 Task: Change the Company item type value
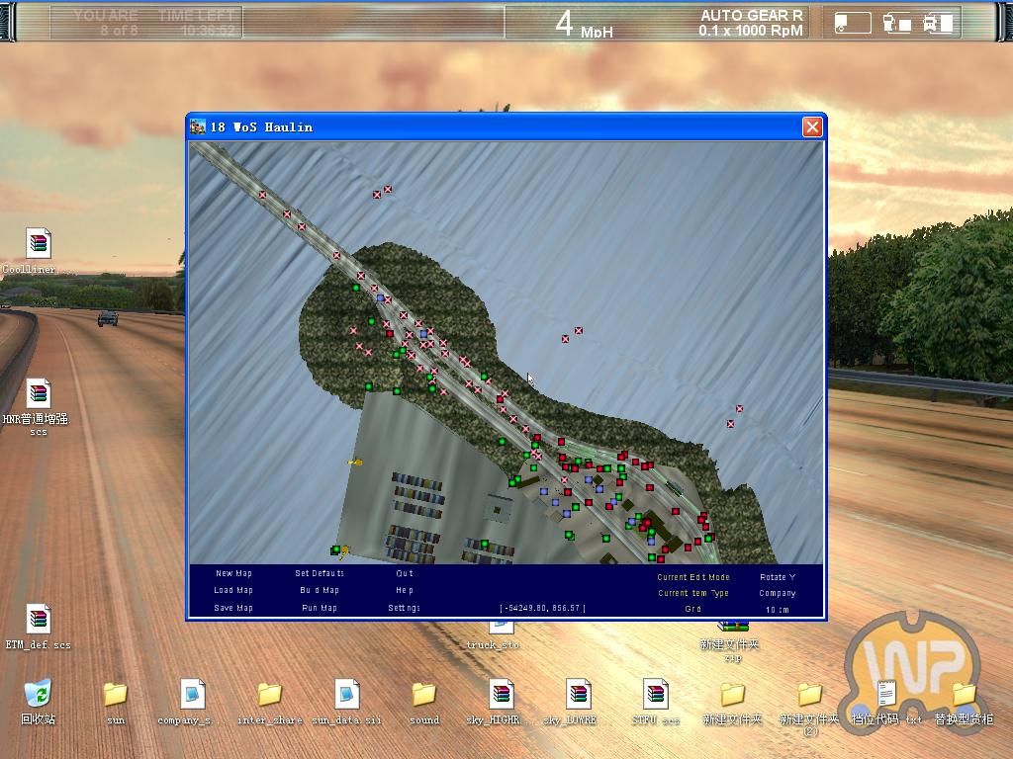(777, 593)
